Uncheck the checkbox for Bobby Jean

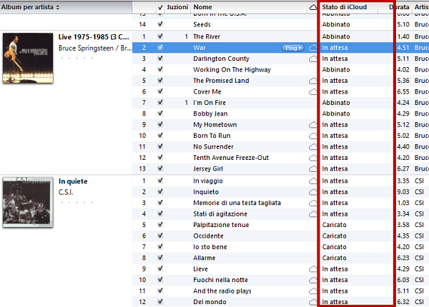tap(160, 114)
